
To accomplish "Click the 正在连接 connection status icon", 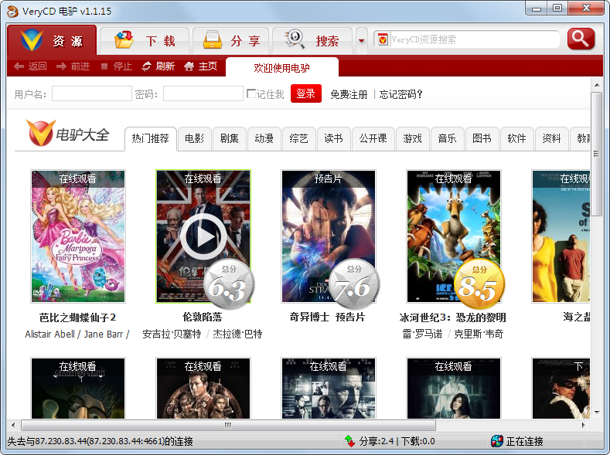I will (x=497, y=441).
